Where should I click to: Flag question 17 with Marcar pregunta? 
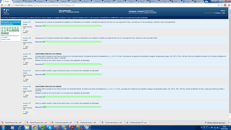tap(26, 113)
